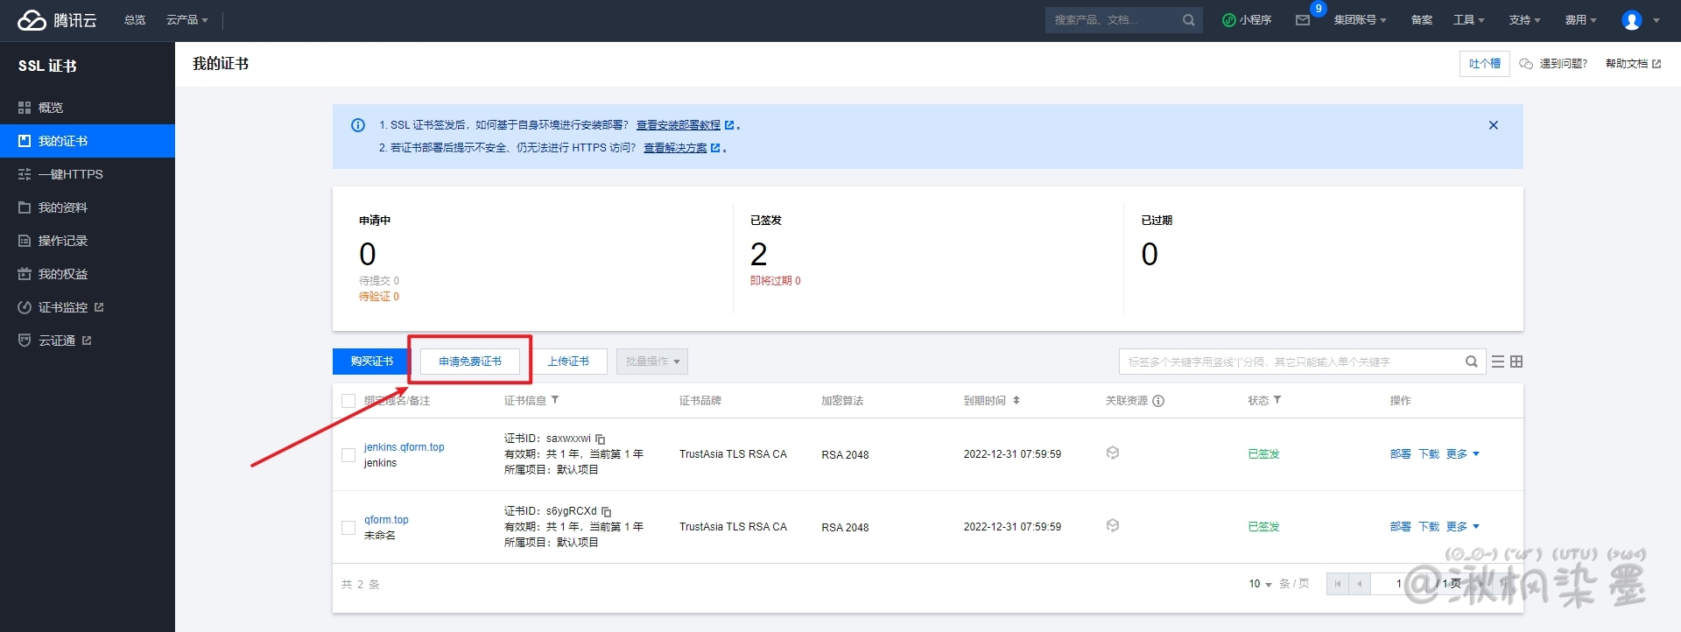Switch to list view icon
Screen dimensions: 1681x632
coord(1498,362)
